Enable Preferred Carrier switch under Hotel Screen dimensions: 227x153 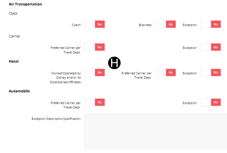165,73
